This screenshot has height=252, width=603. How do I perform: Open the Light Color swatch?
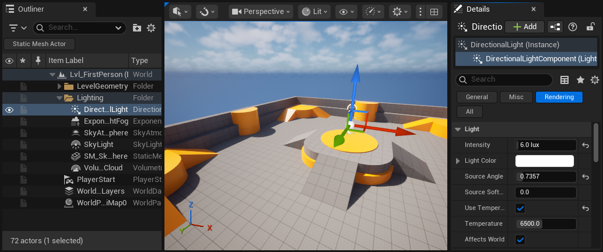(544, 161)
